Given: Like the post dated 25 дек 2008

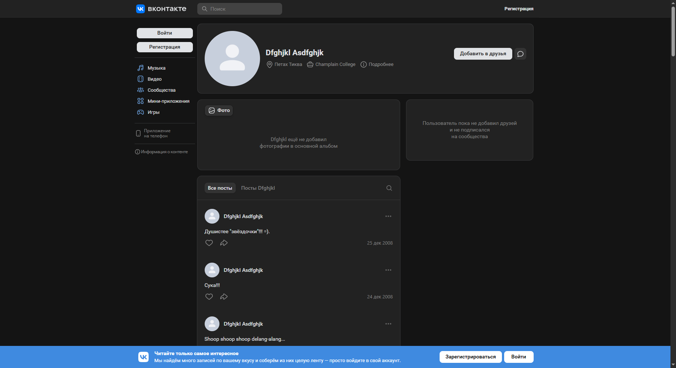Looking at the screenshot, I should coord(209,243).
